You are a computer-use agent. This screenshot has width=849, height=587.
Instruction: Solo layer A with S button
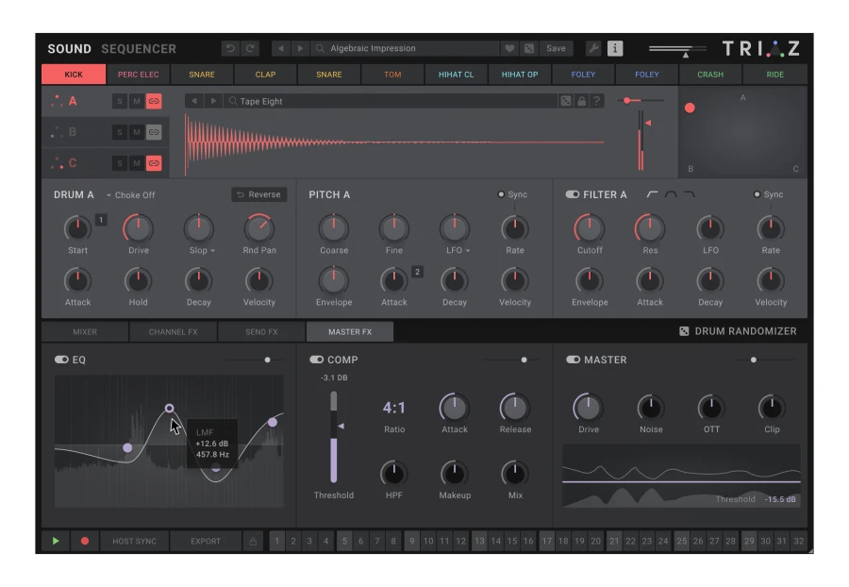[120, 101]
